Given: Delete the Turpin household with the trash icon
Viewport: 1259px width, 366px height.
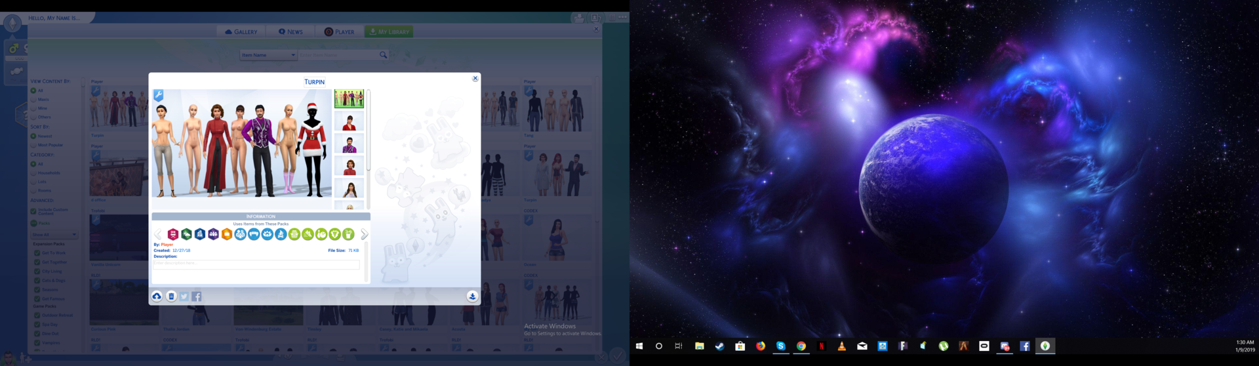Looking at the screenshot, I should pyautogui.click(x=171, y=296).
